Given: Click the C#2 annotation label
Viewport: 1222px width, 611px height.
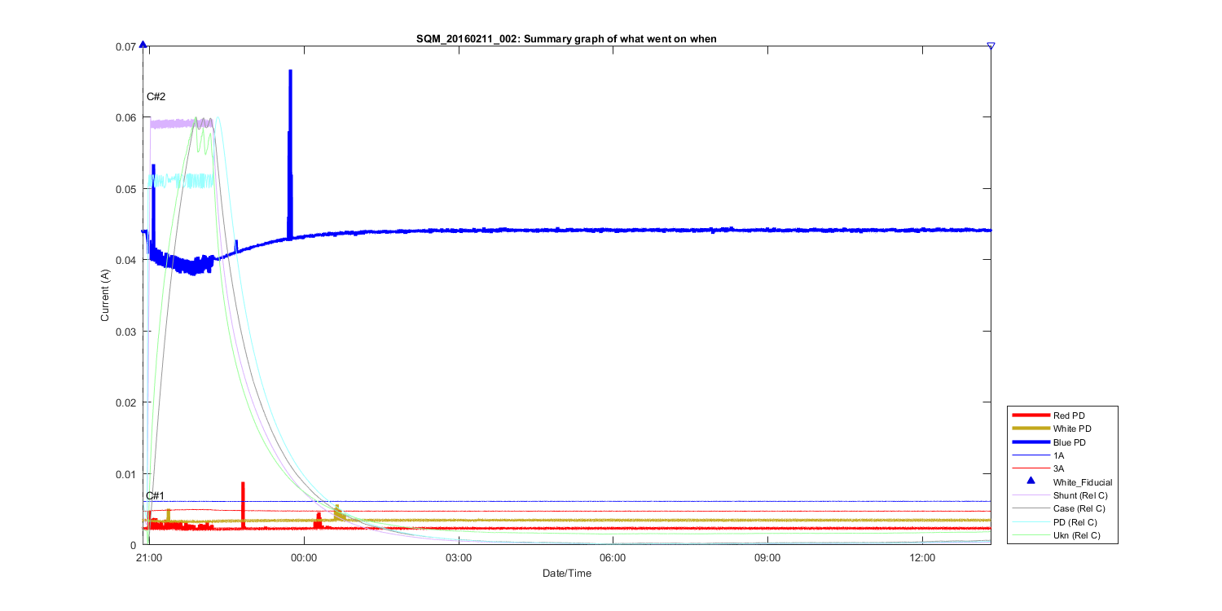Looking at the screenshot, I should point(156,97).
